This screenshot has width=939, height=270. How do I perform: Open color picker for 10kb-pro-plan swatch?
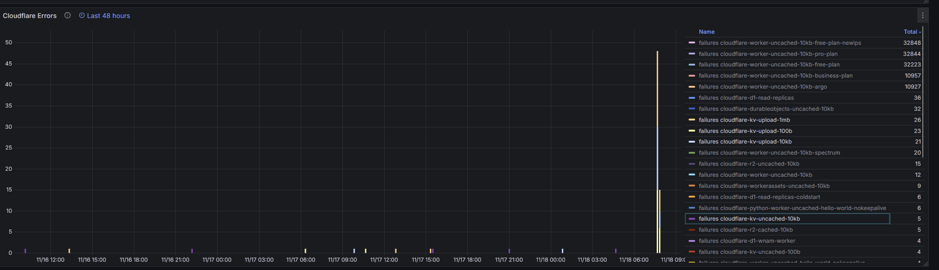tap(692, 54)
